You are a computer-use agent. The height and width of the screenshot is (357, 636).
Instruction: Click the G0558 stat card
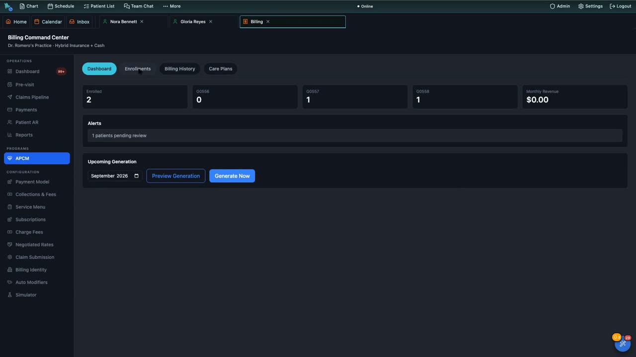click(x=465, y=97)
